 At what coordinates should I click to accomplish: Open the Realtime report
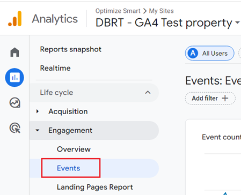[55, 68]
